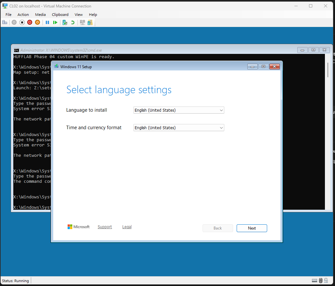Viewport: 335px width, 286px height.
Task: Save VM state with the orange icon
Action: click(x=37, y=22)
